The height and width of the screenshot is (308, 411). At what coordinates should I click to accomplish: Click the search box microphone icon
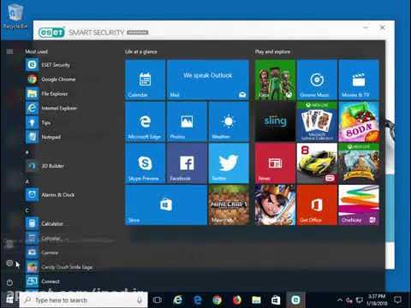point(140,300)
